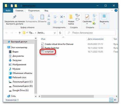Viewport: 121px width, 105px height.
Task: Expand the Выделить dropdown arrow
Action: [x=104, y=24]
